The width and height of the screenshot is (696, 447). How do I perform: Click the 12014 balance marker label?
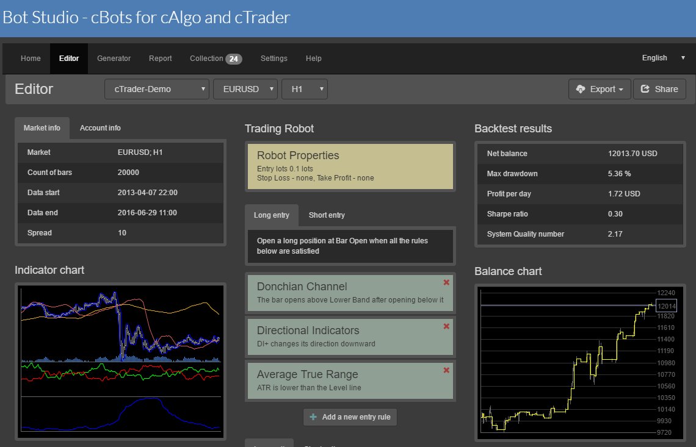click(x=666, y=306)
